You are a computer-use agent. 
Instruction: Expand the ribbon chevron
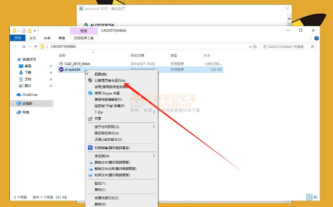pos(310,39)
